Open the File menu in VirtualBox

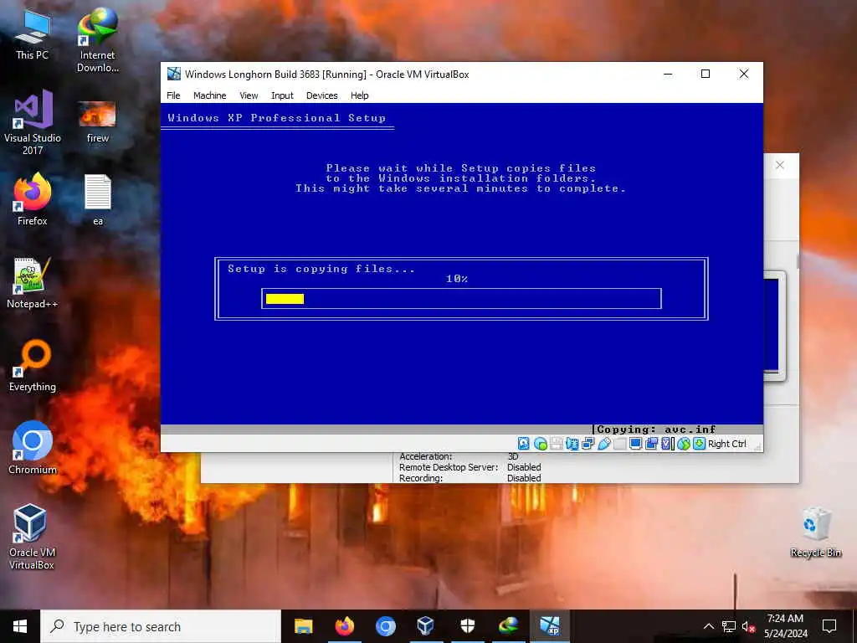coord(173,95)
